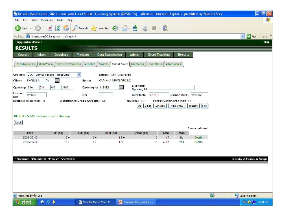Open the Inbox navigation tab

tap(41, 55)
